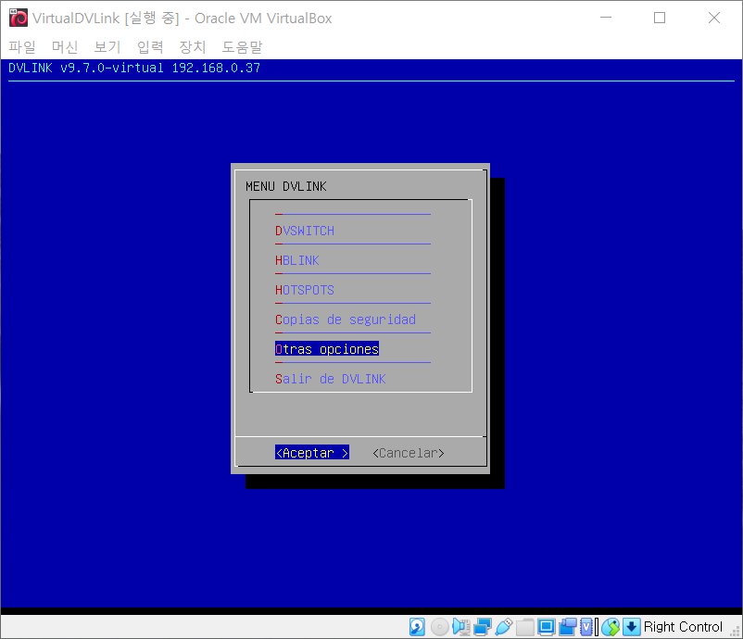Open the 입력 menu
This screenshot has width=743, height=639.
click(150, 47)
